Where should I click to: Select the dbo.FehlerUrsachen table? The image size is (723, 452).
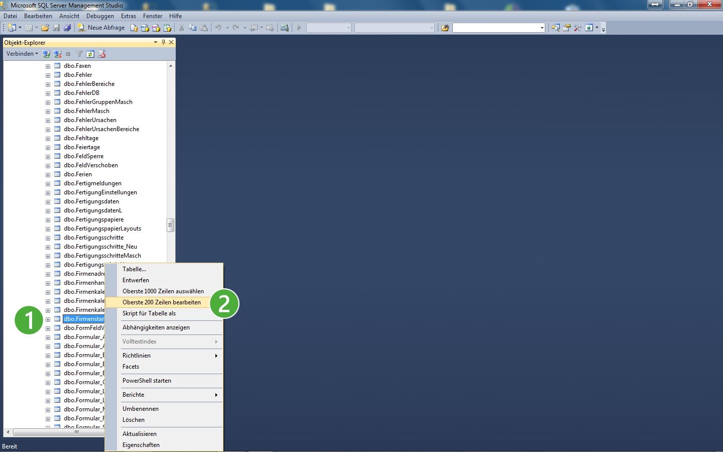point(90,120)
